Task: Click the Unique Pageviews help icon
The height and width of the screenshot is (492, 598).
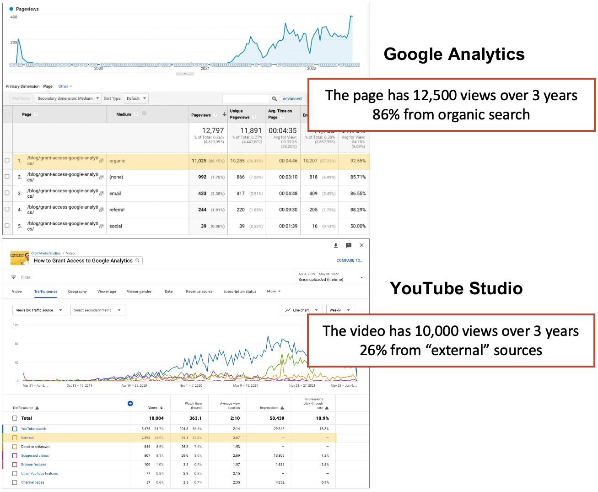Action: click(254, 117)
